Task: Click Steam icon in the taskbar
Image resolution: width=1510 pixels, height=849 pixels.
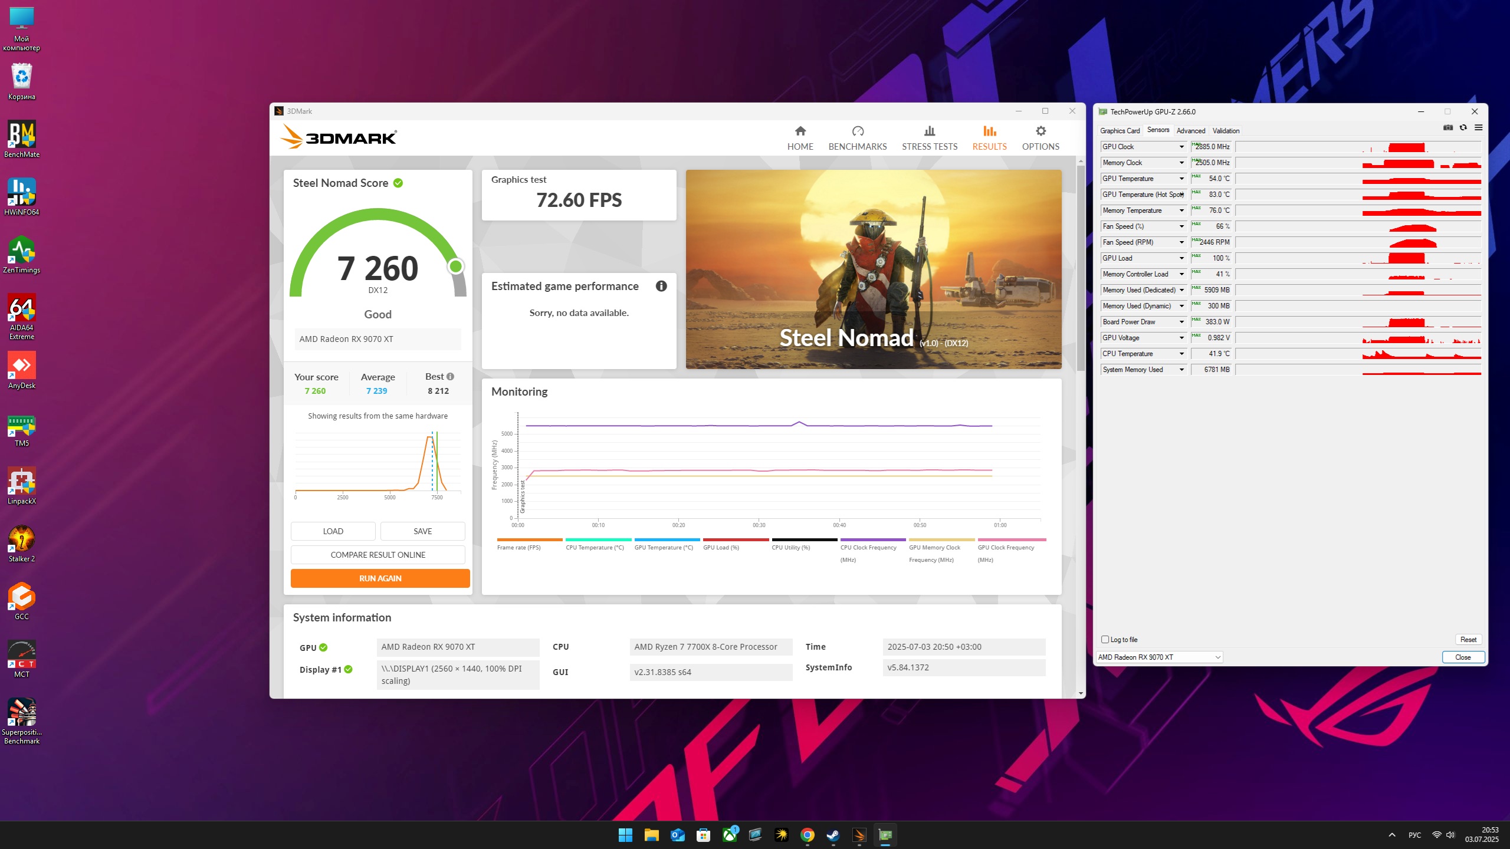Action: [833, 835]
